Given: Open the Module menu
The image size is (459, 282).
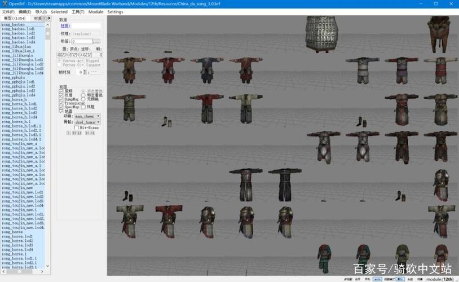Looking at the screenshot, I should [96, 12].
